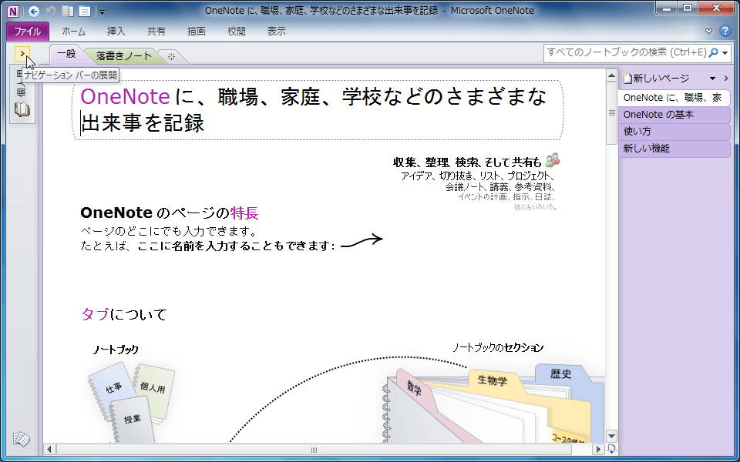Collapse the page tabs pane chevron
This screenshot has height=462, width=740.
[x=726, y=79]
